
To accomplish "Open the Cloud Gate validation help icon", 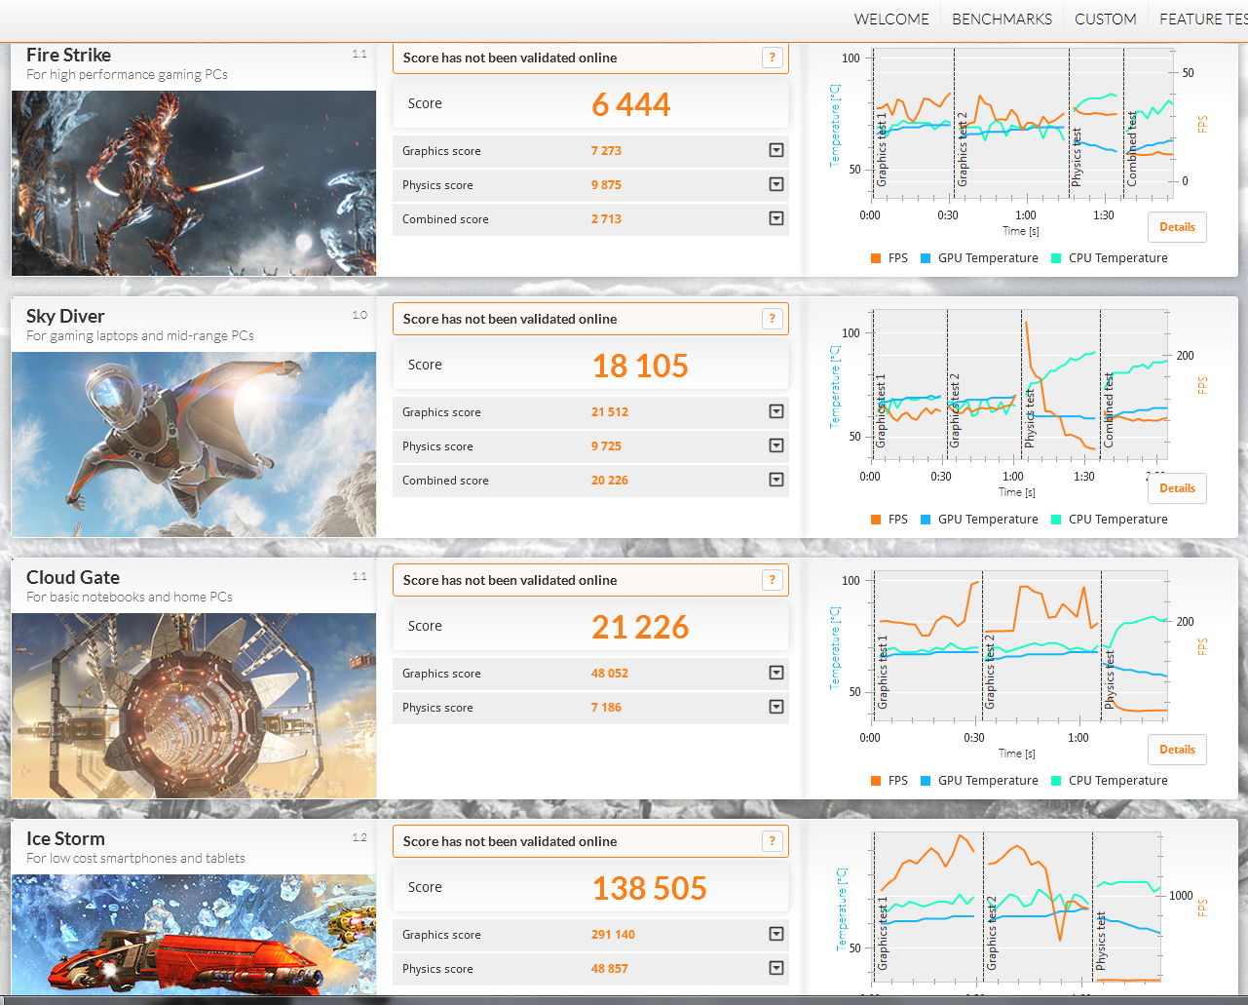I will coord(773,580).
